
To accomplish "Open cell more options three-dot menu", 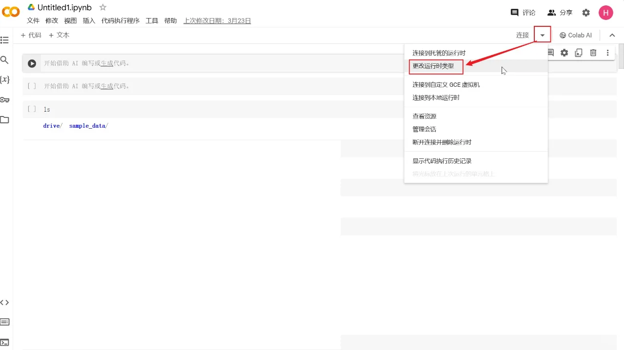I will 607,53.
